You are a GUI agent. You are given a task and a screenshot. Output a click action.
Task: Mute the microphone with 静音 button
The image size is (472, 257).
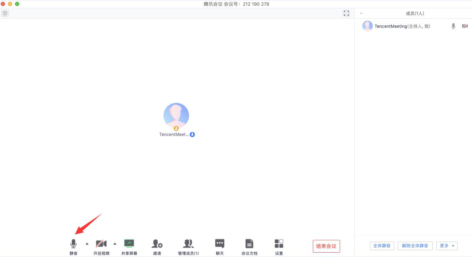pos(73,247)
